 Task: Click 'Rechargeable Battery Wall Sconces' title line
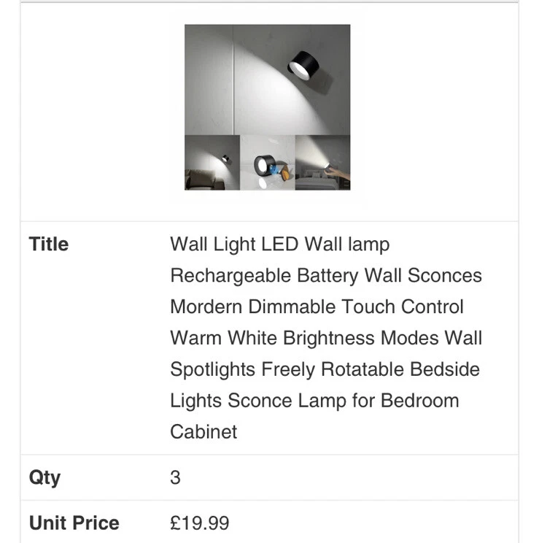326,276
